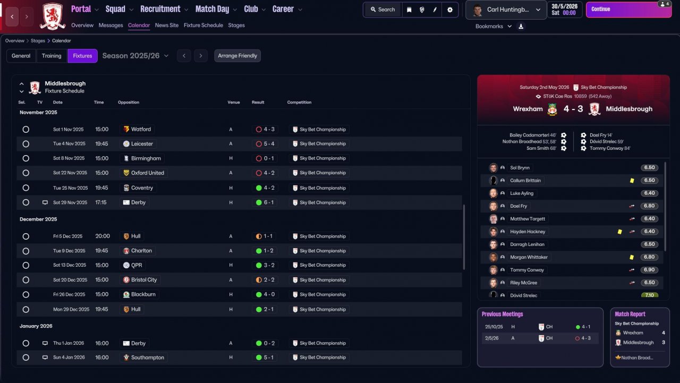680x383 pixels.
Task: Click player ratings list scrollbar
Action: 665,207
